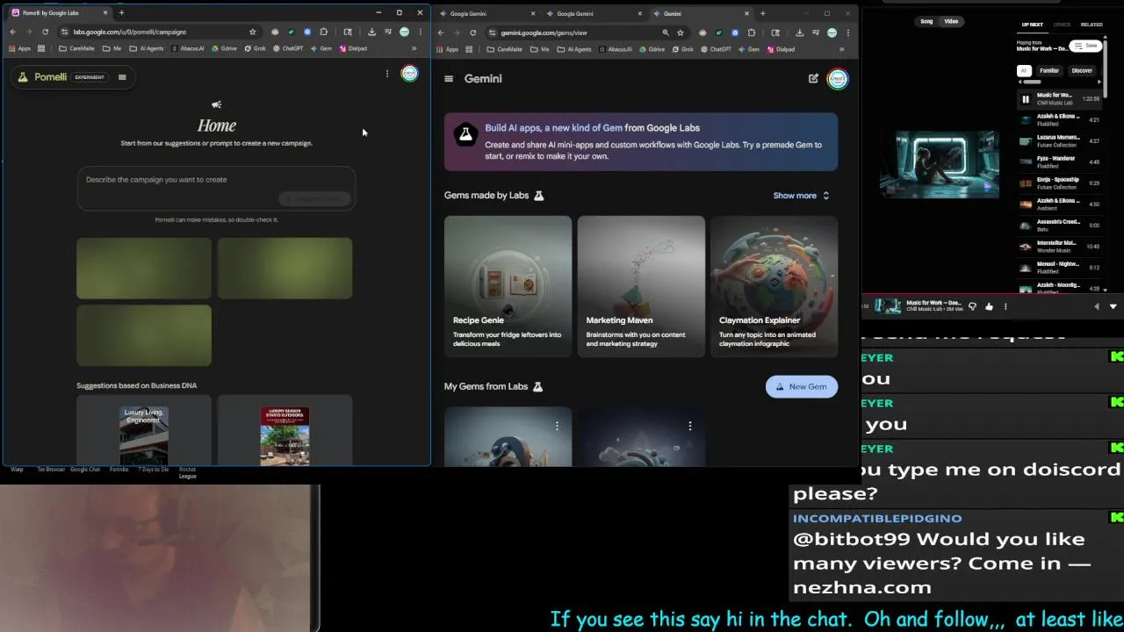
Task: Save the current music queue
Action: tap(1085, 46)
